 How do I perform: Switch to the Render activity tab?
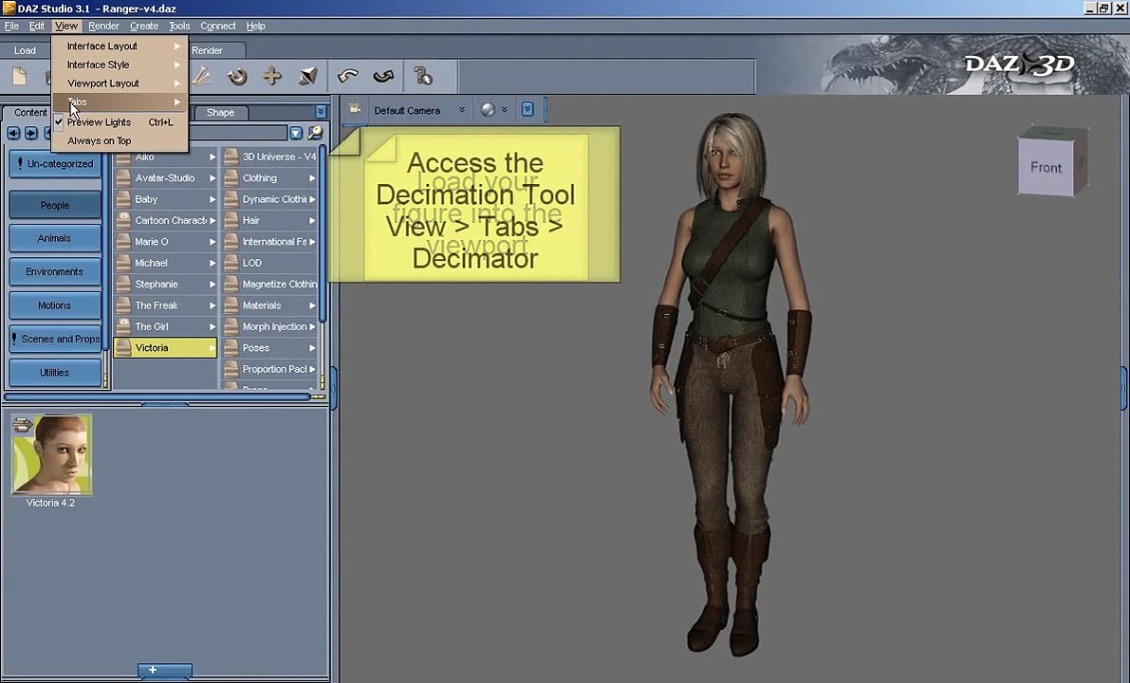pos(208,50)
